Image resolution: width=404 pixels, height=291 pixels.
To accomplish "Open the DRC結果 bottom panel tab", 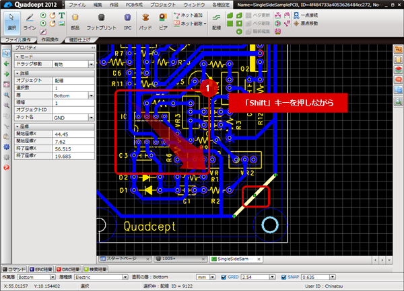I will (68, 269).
